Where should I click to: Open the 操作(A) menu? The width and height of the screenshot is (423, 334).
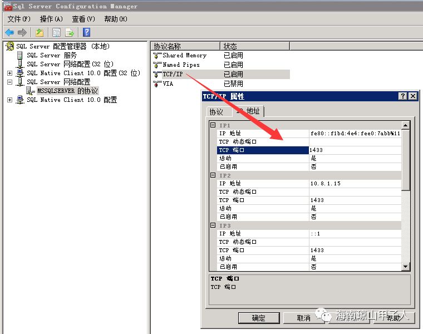(51, 19)
